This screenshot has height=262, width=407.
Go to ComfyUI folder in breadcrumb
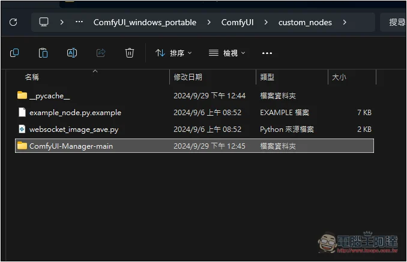[x=237, y=22]
